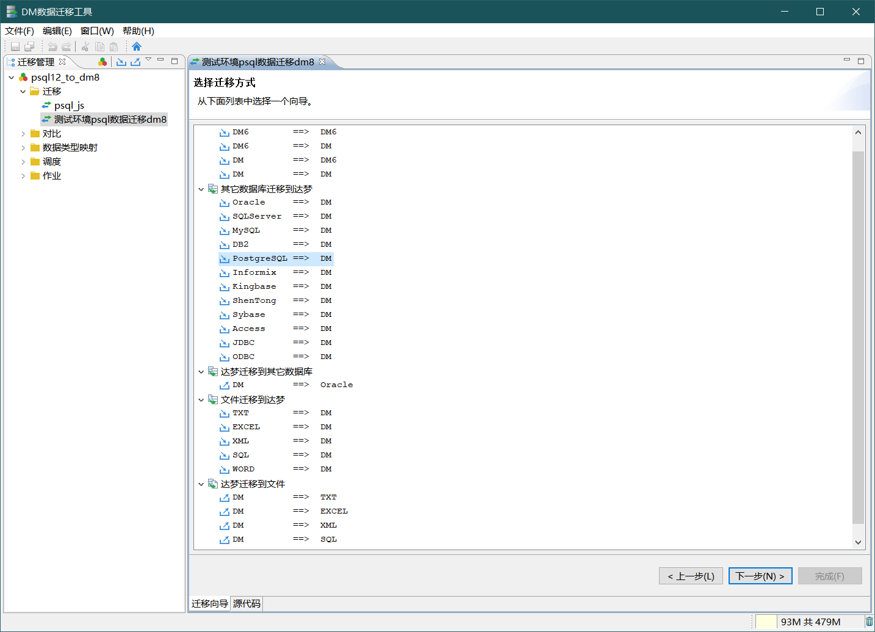The image size is (875, 632).
Task: Maximize the 迁移管理 panel
Action: click(x=175, y=61)
